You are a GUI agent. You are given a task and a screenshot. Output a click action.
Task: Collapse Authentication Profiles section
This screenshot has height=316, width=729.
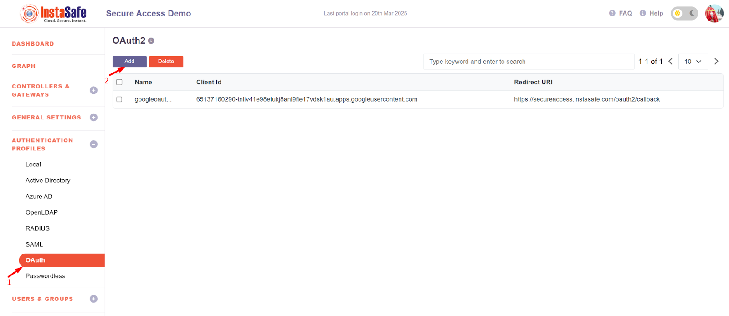(94, 145)
